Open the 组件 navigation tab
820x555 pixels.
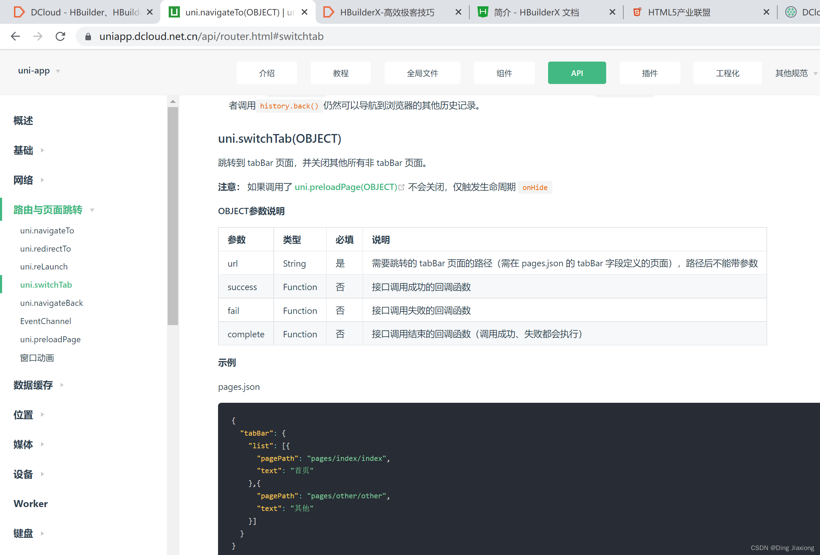[504, 73]
